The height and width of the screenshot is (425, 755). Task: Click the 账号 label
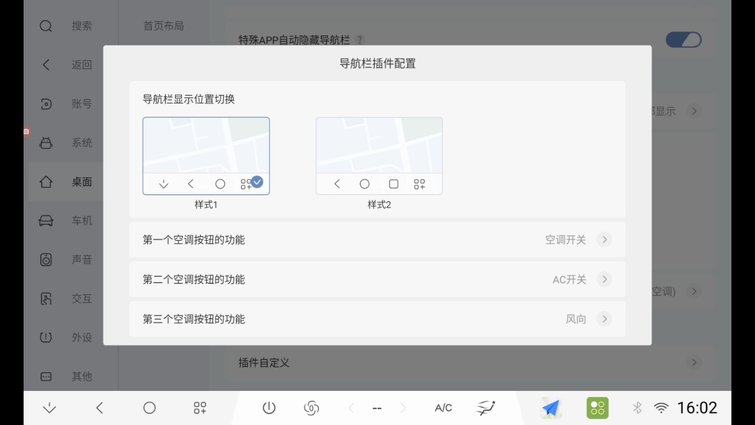coord(82,104)
